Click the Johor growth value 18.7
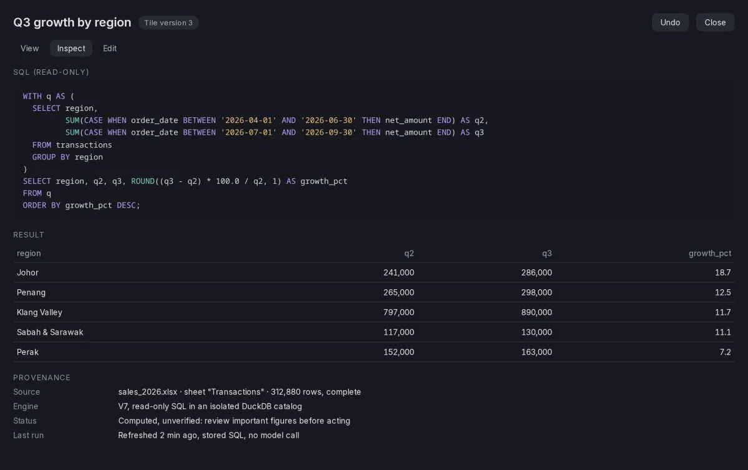Viewport: 748px width, 470px height. (x=722, y=272)
